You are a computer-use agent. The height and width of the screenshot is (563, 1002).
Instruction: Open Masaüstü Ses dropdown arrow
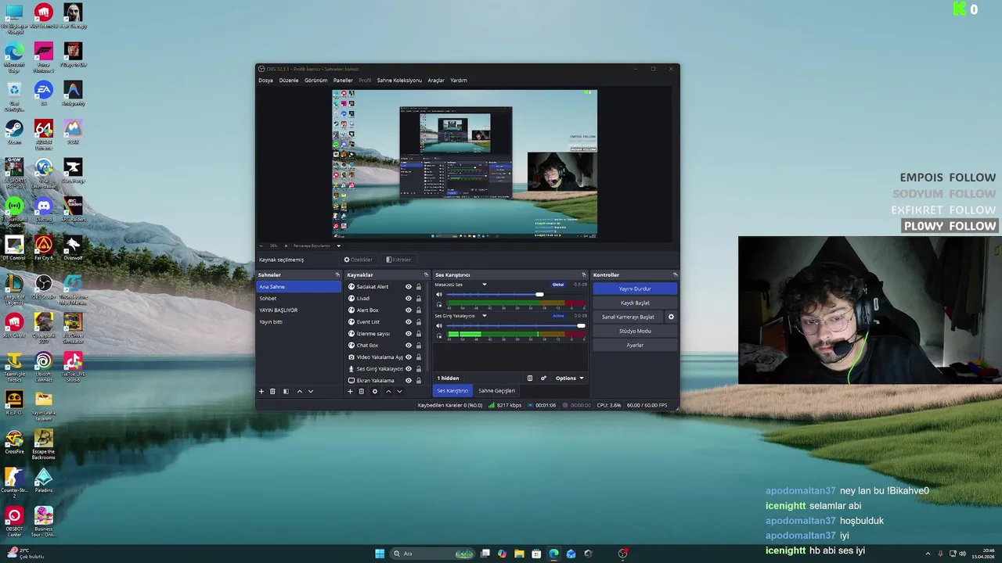(484, 285)
